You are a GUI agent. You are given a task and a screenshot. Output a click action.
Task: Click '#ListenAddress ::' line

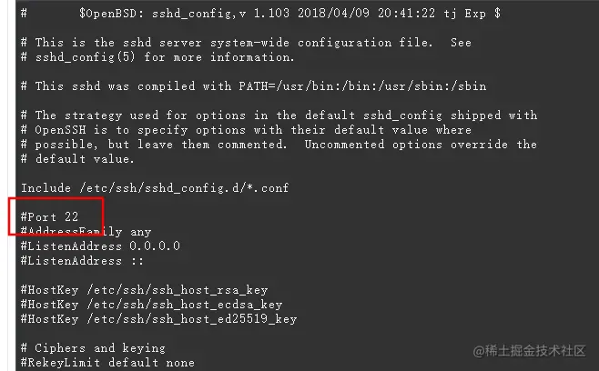pyautogui.click(x=82, y=261)
